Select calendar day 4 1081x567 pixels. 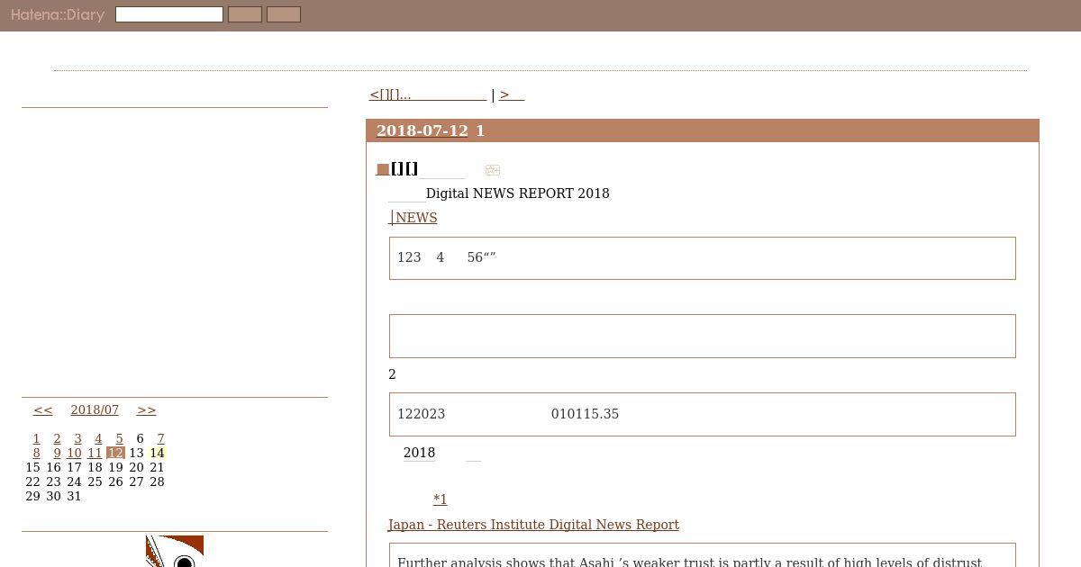coord(98,438)
